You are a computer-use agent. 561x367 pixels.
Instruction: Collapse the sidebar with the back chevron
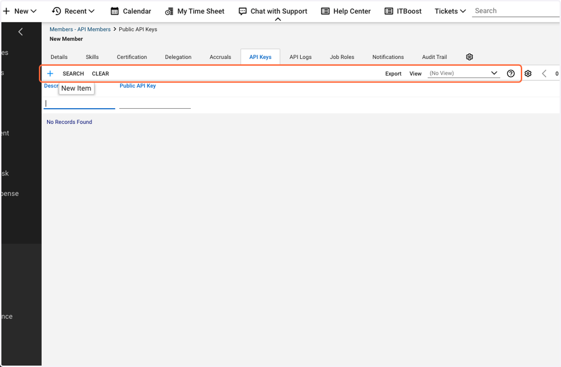[21, 32]
